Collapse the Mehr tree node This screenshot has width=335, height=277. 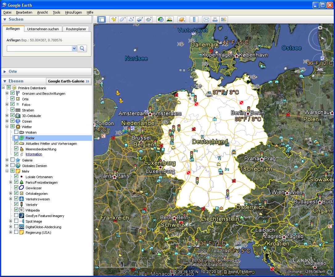point(7,171)
